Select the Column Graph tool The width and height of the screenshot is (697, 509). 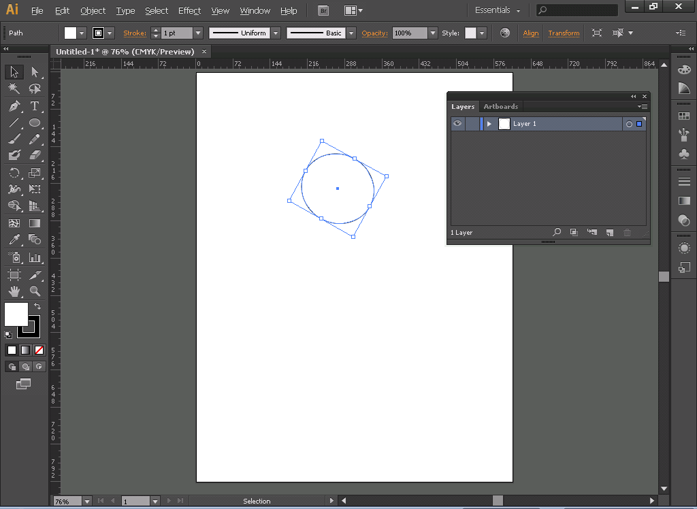click(35, 257)
